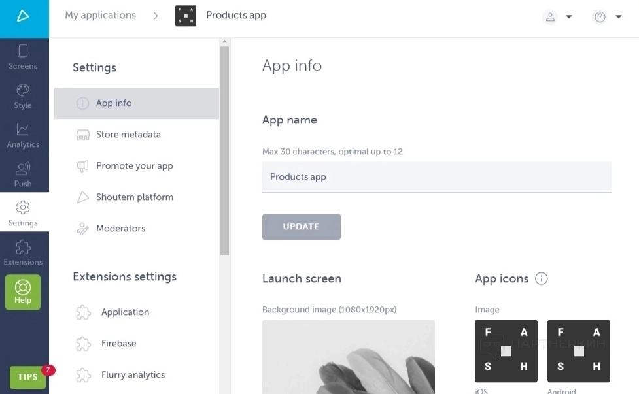Click the iOS app icon image
The width and height of the screenshot is (639, 394).
point(506,351)
